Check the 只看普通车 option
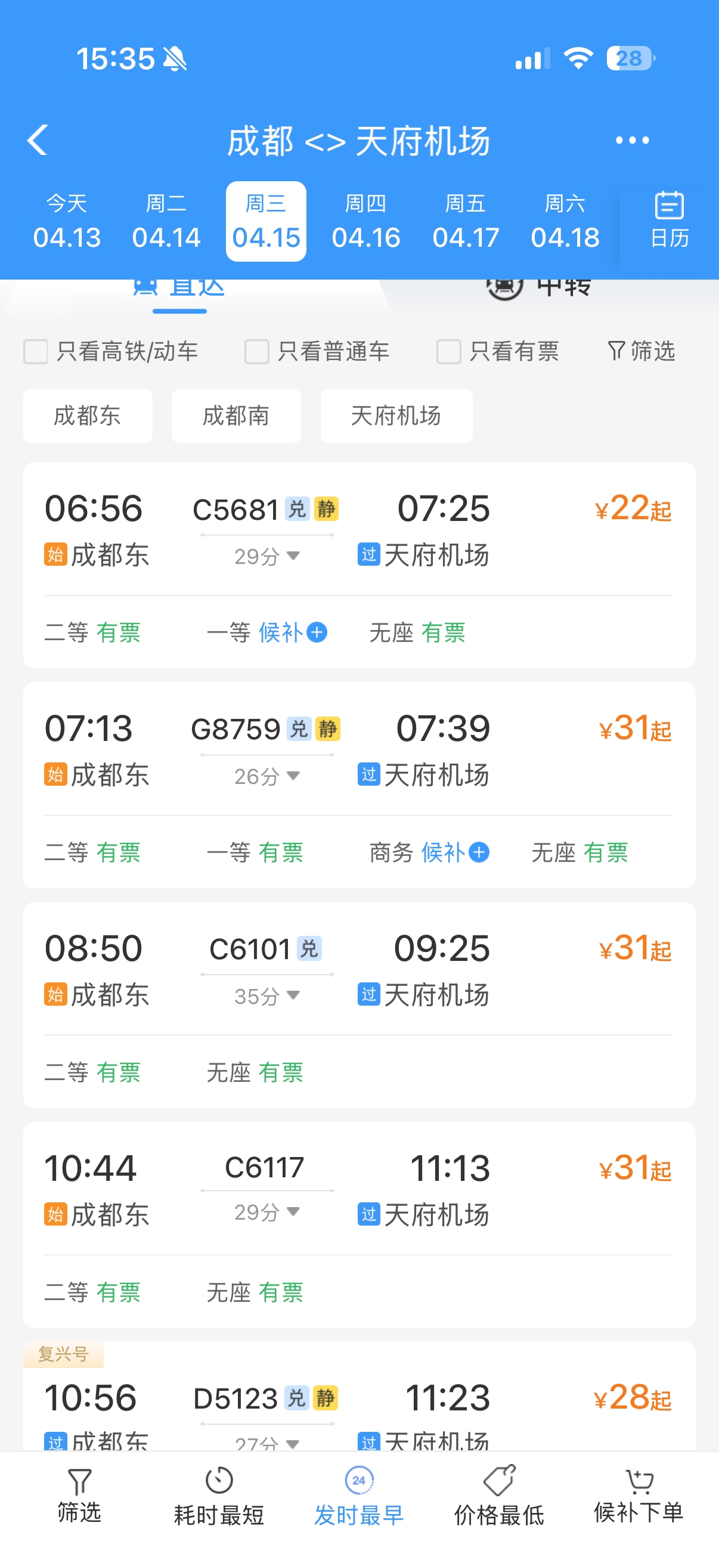719x1563 pixels. [256, 351]
